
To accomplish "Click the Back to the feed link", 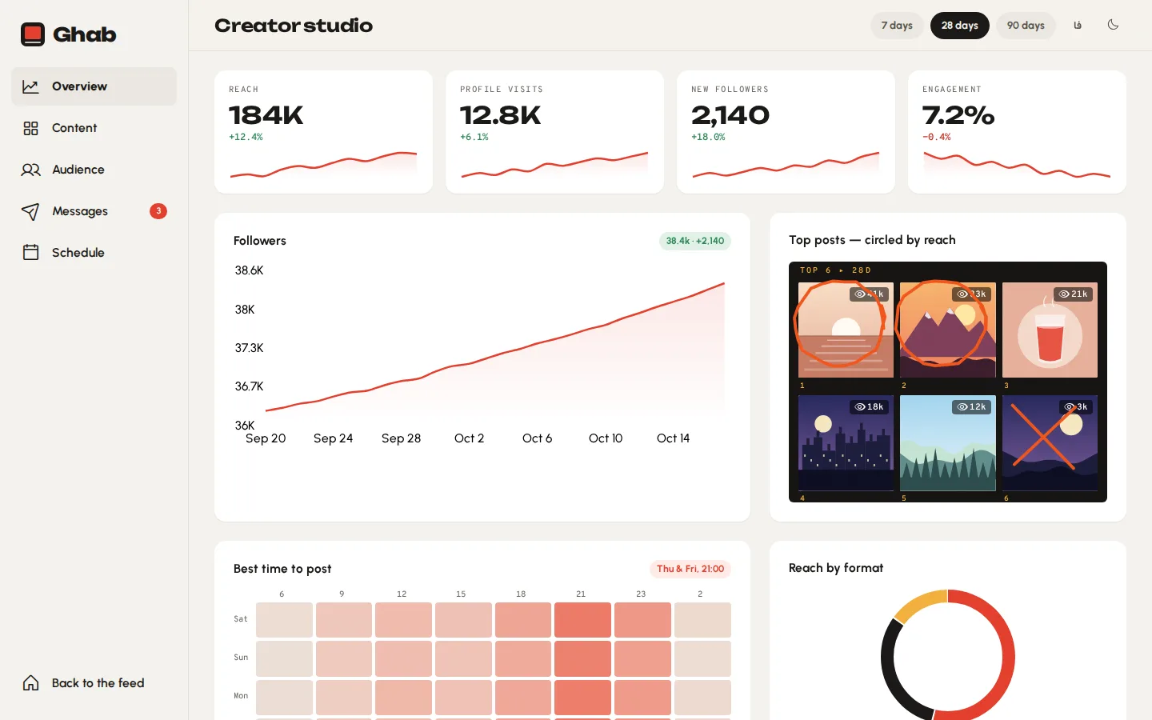I will point(94,683).
